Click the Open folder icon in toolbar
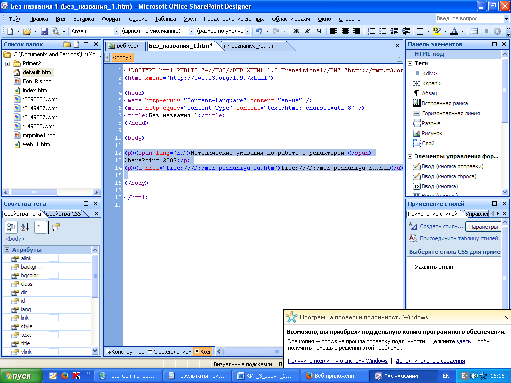Screen dimensions: 511x383 pyautogui.click(x=27, y=31)
